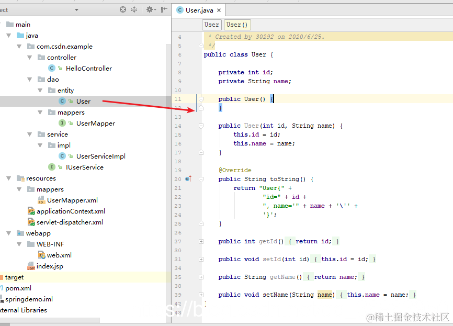Screen dimensions: 453x326
Task: Fold the toString method at line 20
Action: (x=201, y=179)
